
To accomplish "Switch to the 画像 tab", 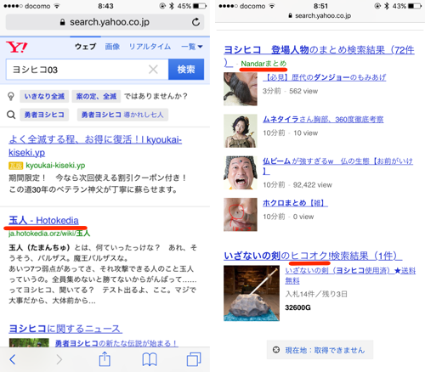I will pos(112,47).
